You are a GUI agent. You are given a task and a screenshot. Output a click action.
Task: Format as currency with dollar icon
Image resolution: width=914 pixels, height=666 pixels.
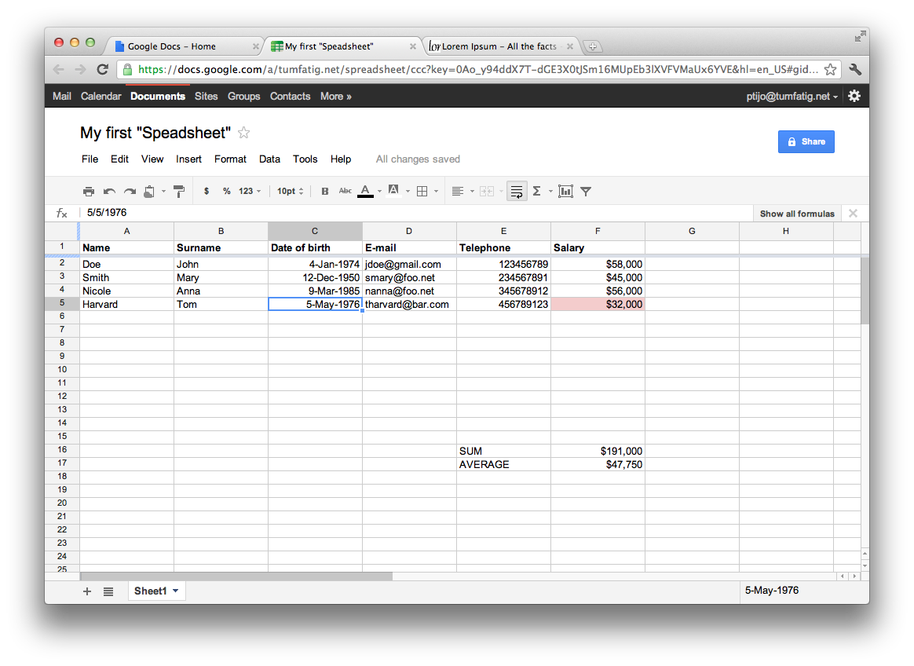(x=207, y=192)
